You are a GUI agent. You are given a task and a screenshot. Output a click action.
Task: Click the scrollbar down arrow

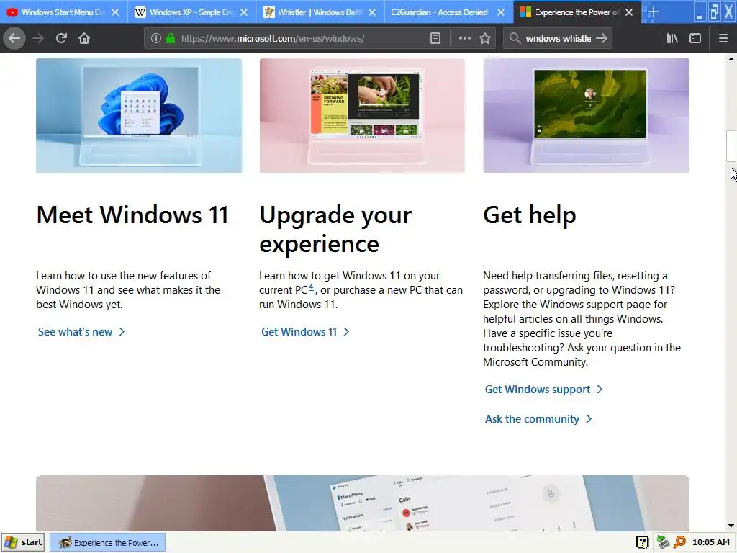coord(731,526)
